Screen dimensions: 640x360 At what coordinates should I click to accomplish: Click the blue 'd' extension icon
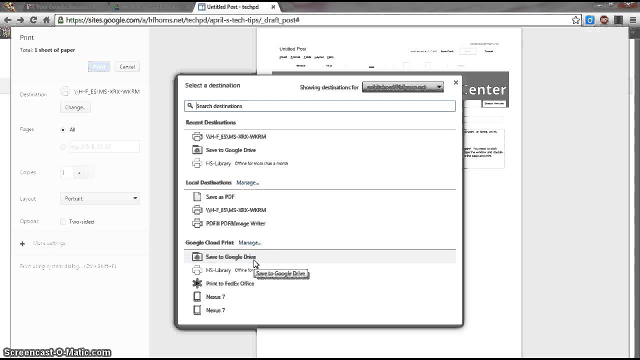(589, 20)
